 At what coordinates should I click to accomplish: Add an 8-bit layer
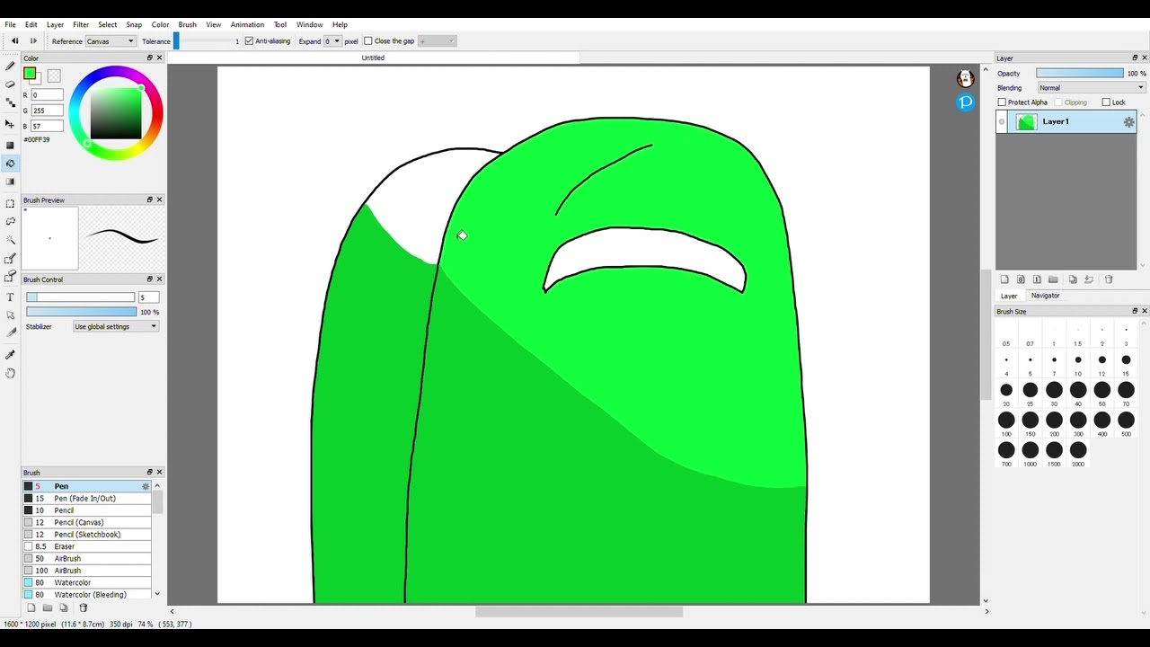pyautogui.click(x=1021, y=279)
